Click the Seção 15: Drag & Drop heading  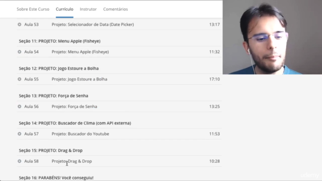(x=51, y=150)
